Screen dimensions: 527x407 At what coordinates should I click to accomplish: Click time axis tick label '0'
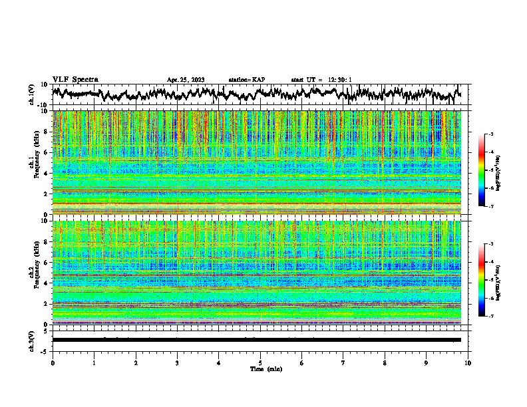pyautogui.click(x=53, y=363)
